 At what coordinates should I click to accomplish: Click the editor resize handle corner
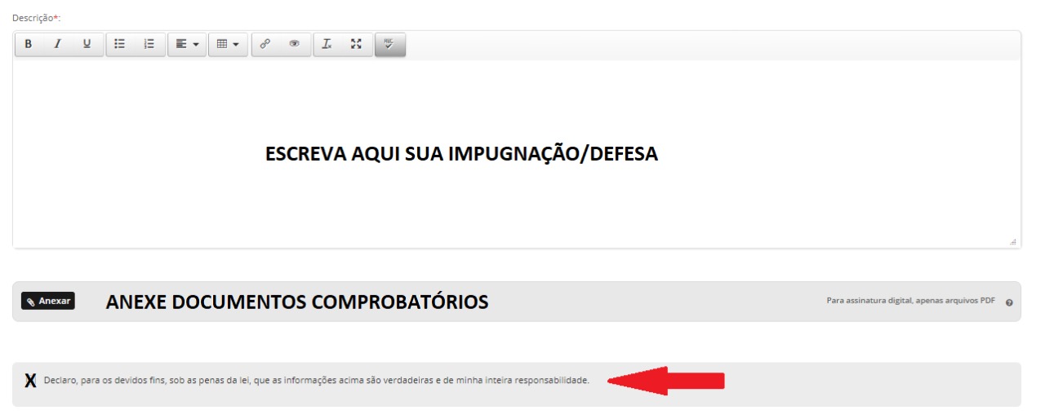pos(1013,241)
